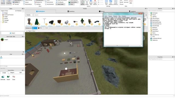Open the Call Stack panel

[x=37, y=4]
